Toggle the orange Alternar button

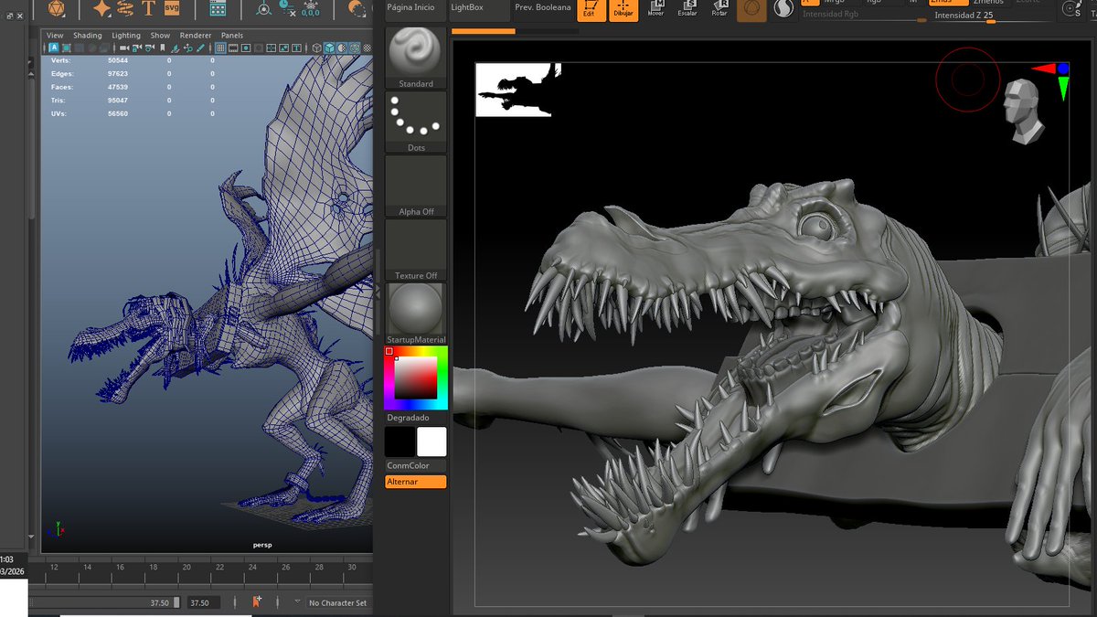click(416, 482)
